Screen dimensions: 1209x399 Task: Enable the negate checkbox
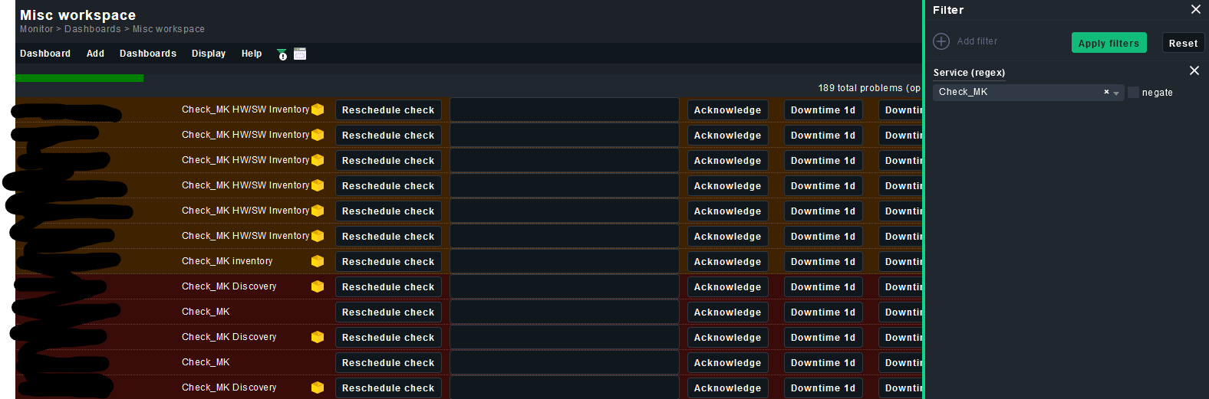pyautogui.click(x=1133, y=93)
